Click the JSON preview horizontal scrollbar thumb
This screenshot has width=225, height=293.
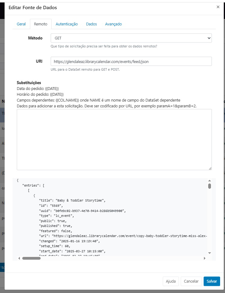point(31,258)
